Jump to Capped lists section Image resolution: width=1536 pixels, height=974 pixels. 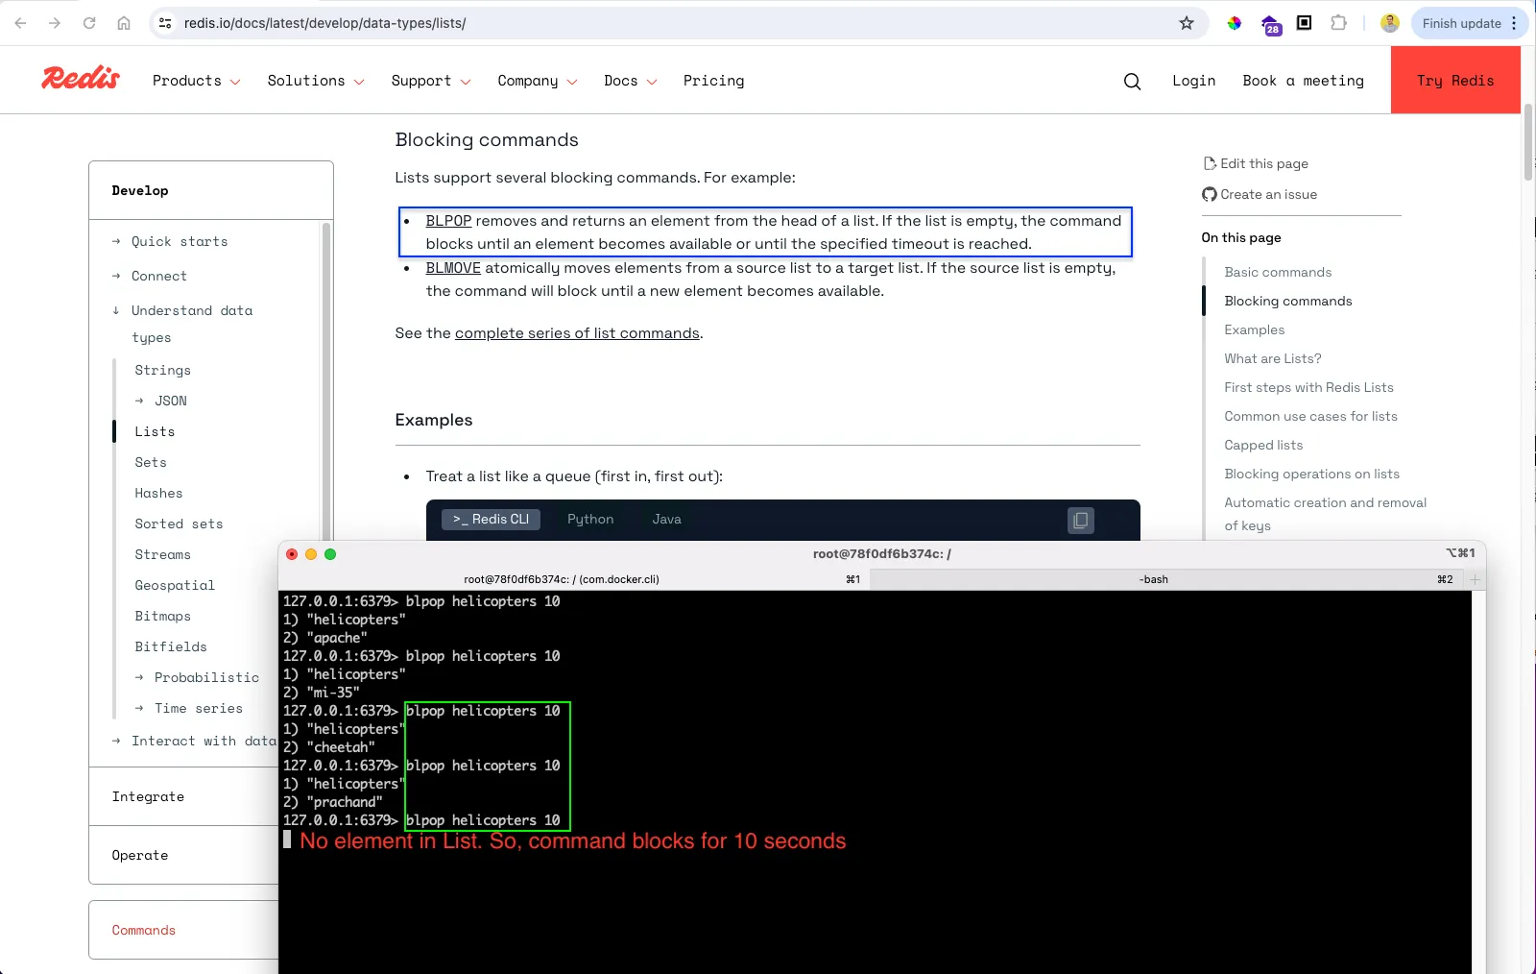[x=1263, y=446]
